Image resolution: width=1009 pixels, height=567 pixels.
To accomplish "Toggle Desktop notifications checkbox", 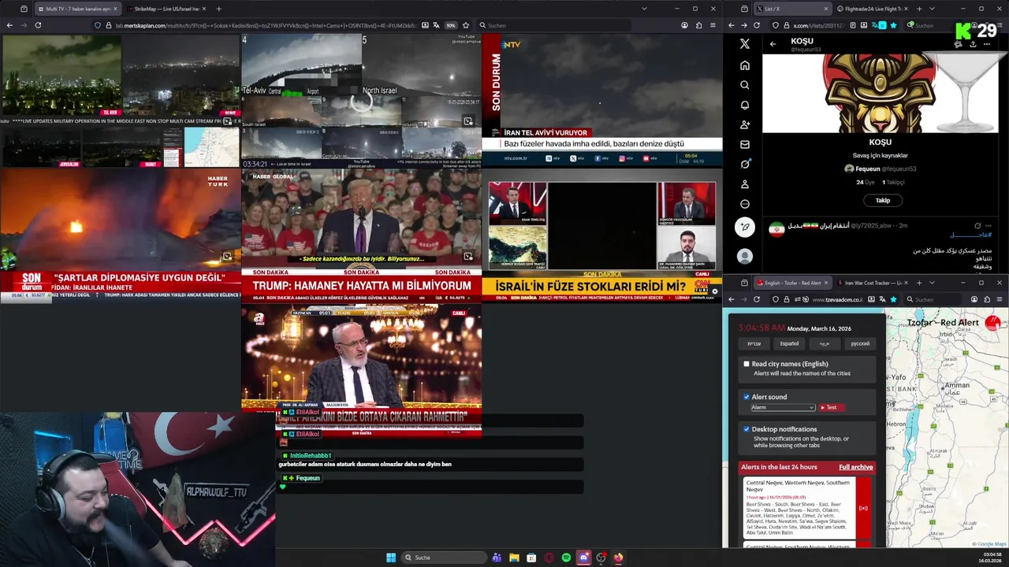I will 747,429.
